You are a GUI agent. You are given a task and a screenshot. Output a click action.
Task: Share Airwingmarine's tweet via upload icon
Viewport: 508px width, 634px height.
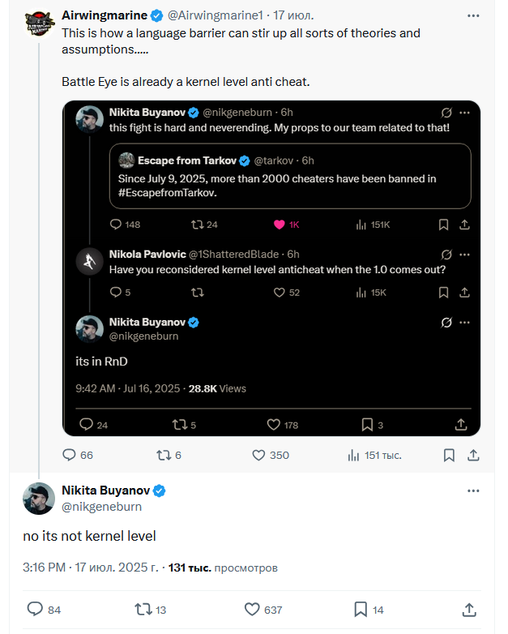point(473,456)
